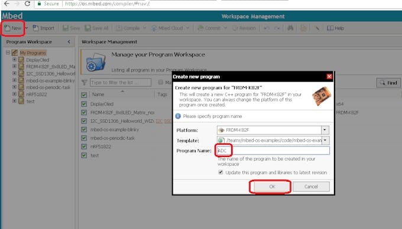Open the Template dropdown arrow
The image size is (402, 229).
pos(325,140)
